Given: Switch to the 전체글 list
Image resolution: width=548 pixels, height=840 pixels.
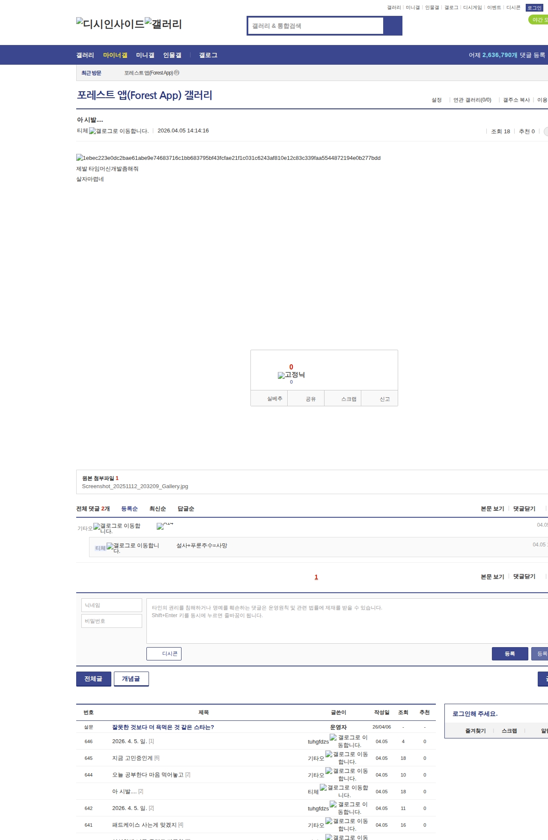Looking at the screenshot, I should pos(94,679).
